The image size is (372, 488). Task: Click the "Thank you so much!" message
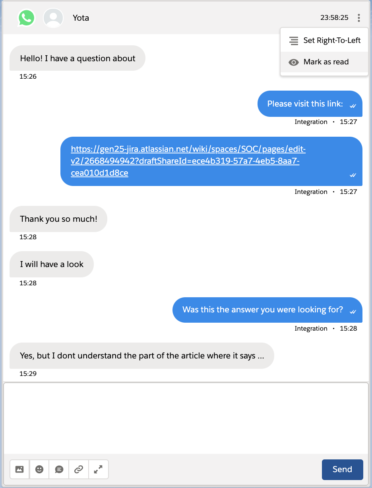[58, 219]
